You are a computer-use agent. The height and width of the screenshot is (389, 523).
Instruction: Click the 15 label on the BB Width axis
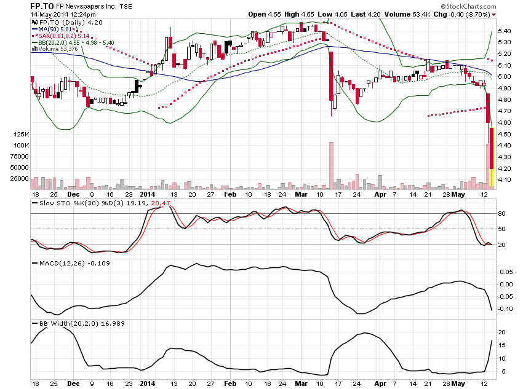click(x=501, y=345)
